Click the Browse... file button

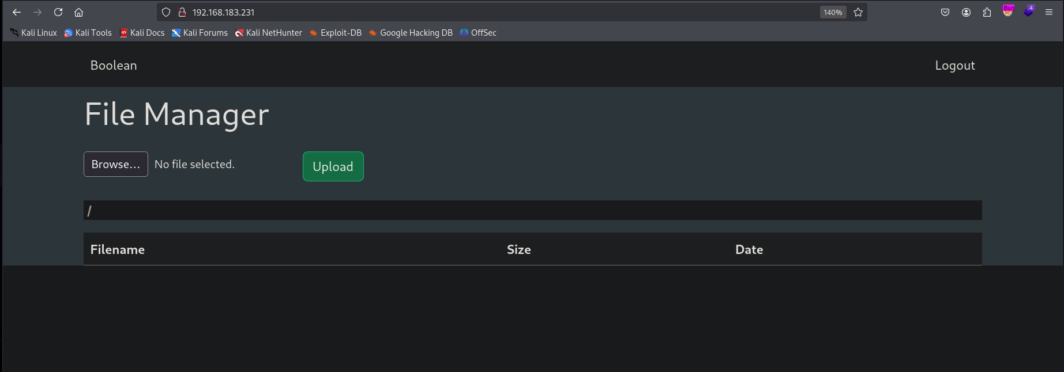click(116, 164)
